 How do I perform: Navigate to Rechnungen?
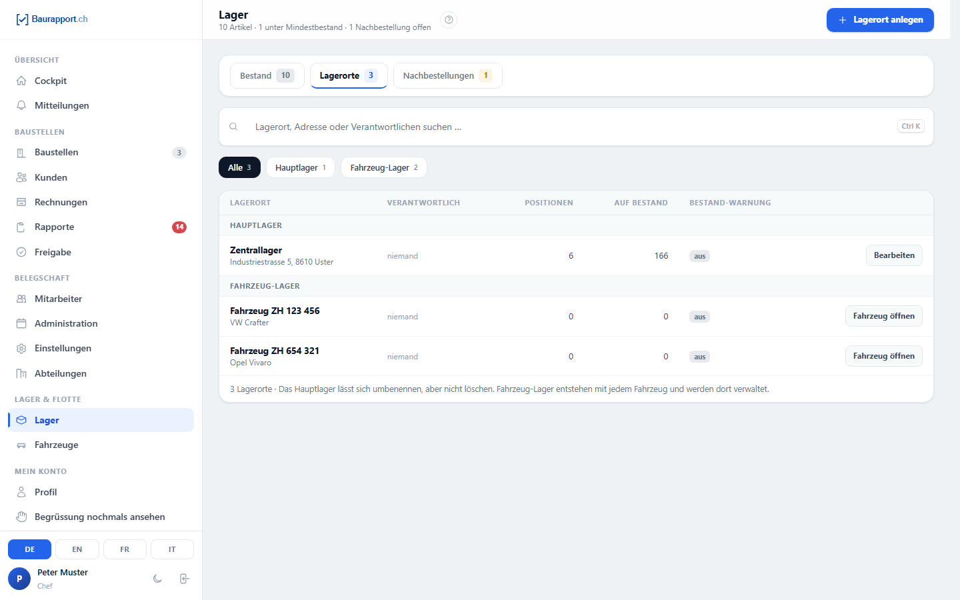point(101,202)
